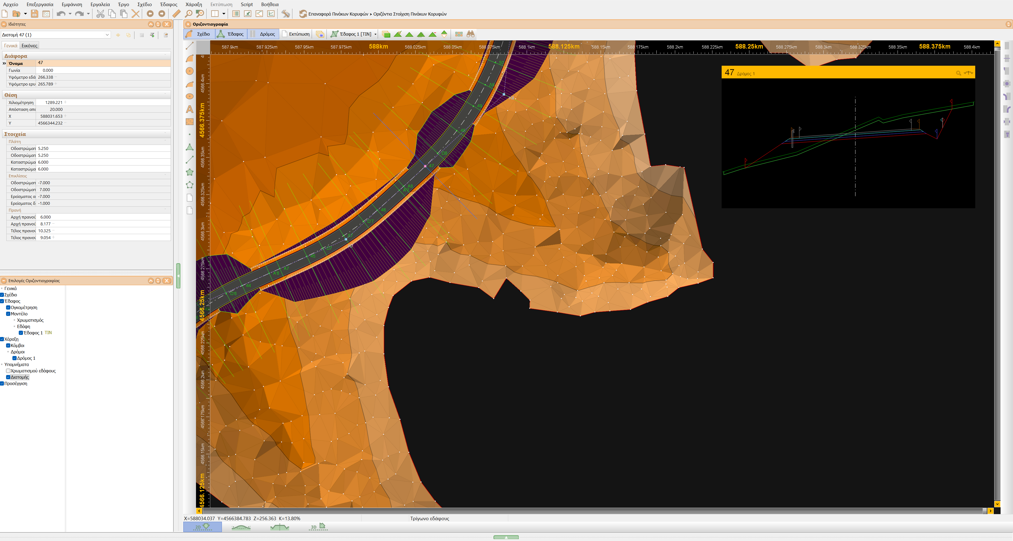Screen dimensions: 1013x541
Task: Open the Διατομή 47 (1) dropdown
Action: 107,35
